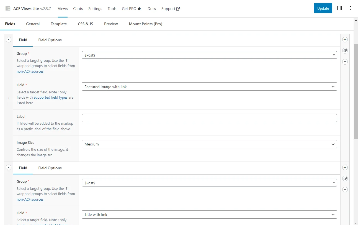Follow the supported field types link
Screen dimensions: 358x225
[x=50, y=97]
